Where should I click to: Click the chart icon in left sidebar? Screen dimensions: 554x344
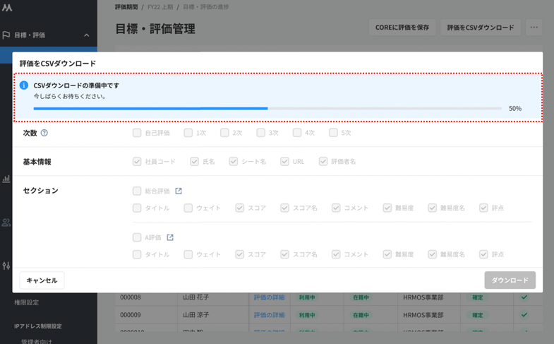point(6,179)
